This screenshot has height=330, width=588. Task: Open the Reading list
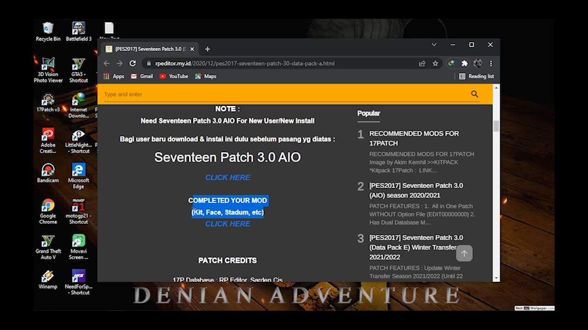point(476,76)
